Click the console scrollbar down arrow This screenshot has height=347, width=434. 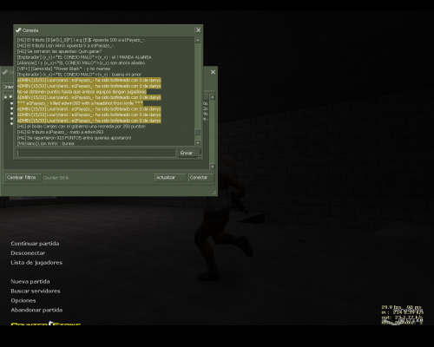click(x=198, y=143)
